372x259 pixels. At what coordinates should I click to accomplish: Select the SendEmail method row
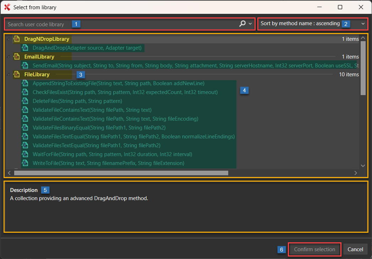(x=190, y=66)
